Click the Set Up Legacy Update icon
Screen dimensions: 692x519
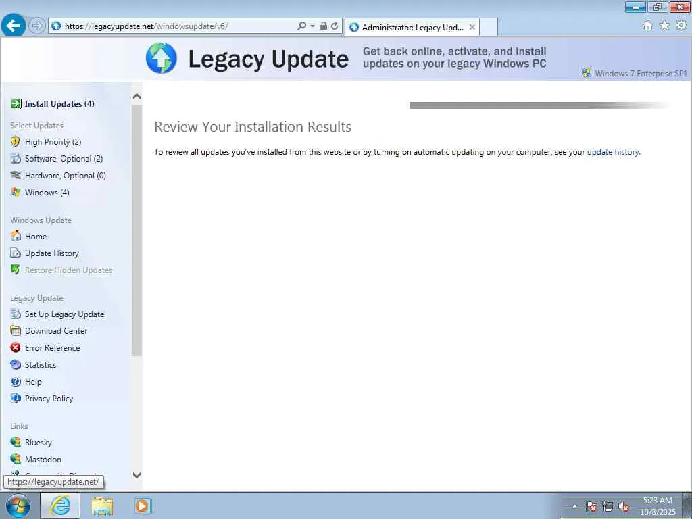pyautogui.click(x=16, y=314)
